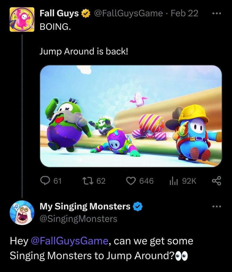Image resolution: width=232 pixels, height=272 pixels.
Task: Go to the @SingingMonsters handle
Action: point(78,219)
